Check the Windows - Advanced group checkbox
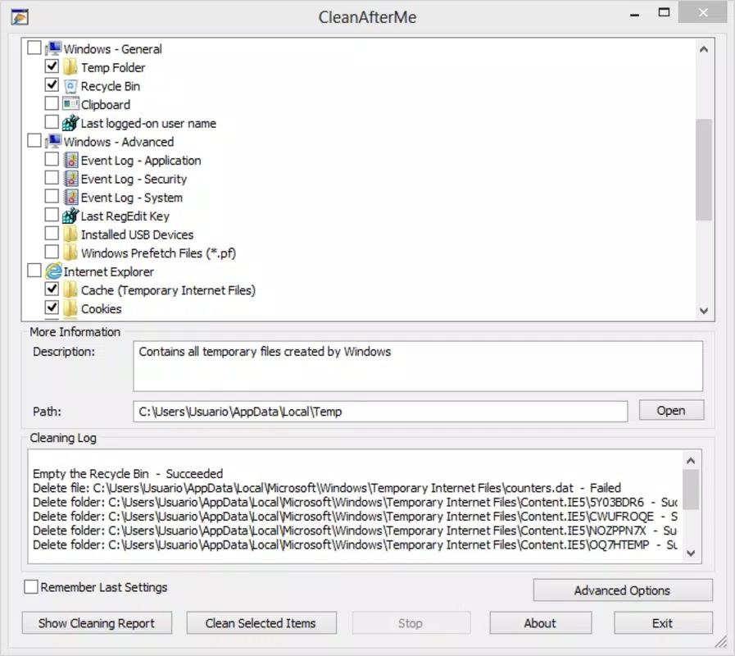The height and width of the screenshot is (656, 735). point(34,140)
